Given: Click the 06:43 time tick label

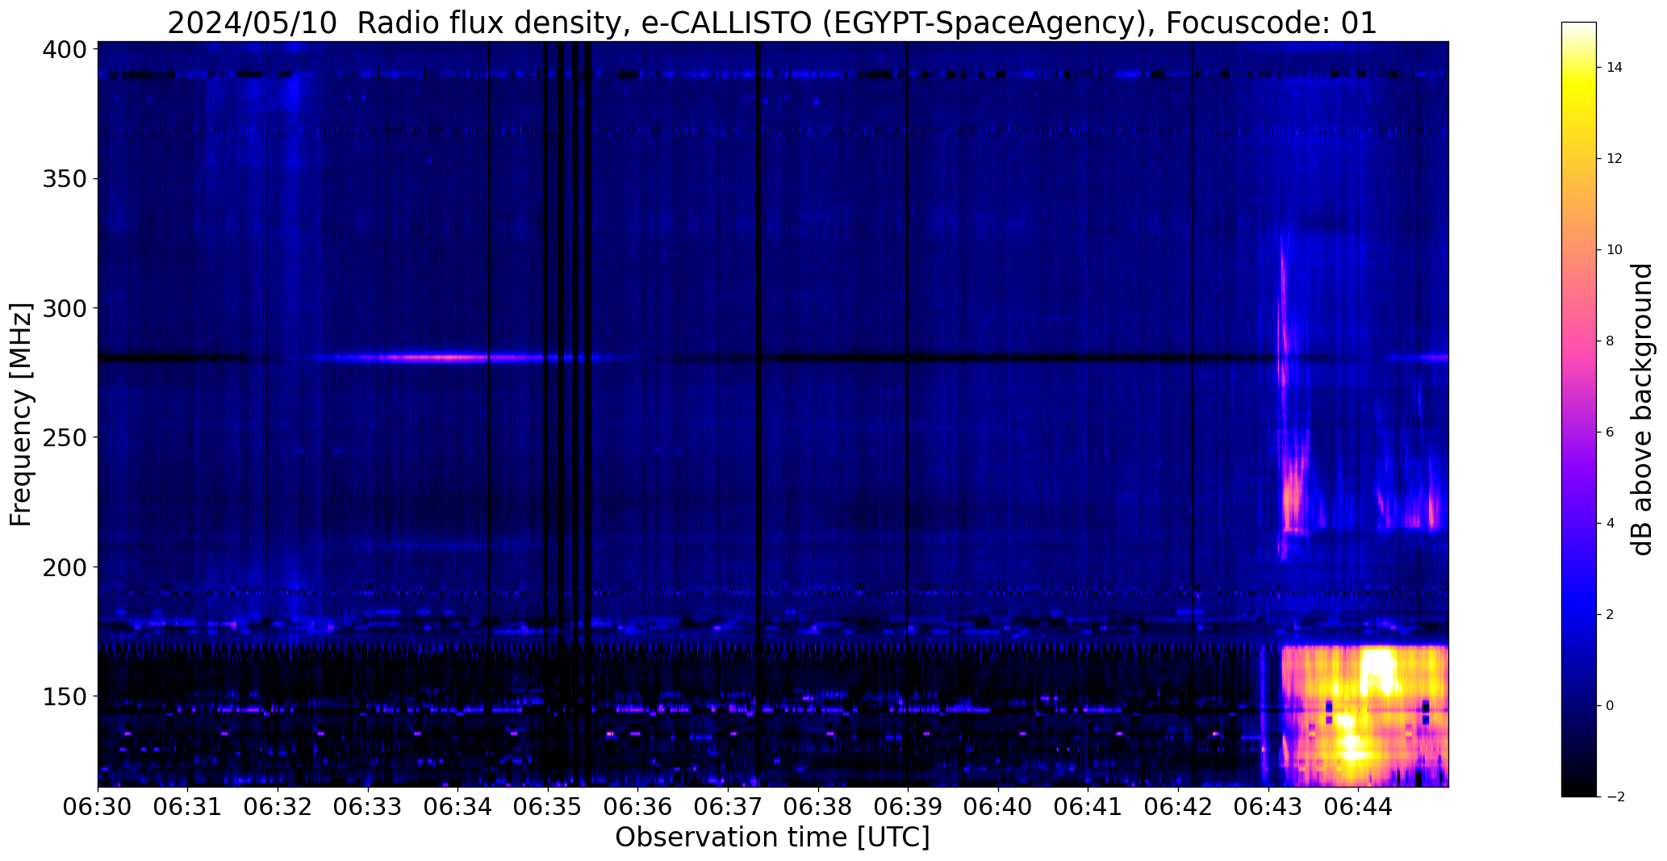Looking at the screenshot, I should click(x=1268, y=805).
